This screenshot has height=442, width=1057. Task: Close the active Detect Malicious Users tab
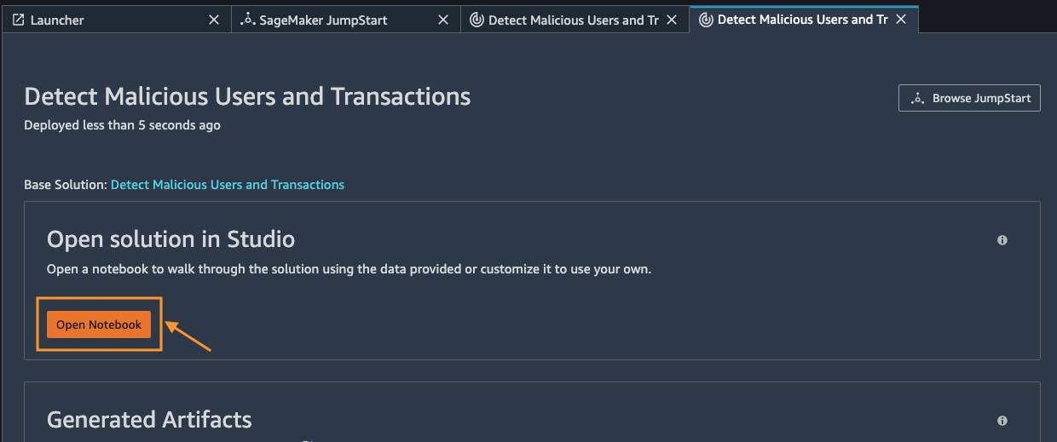click(901, 20)
